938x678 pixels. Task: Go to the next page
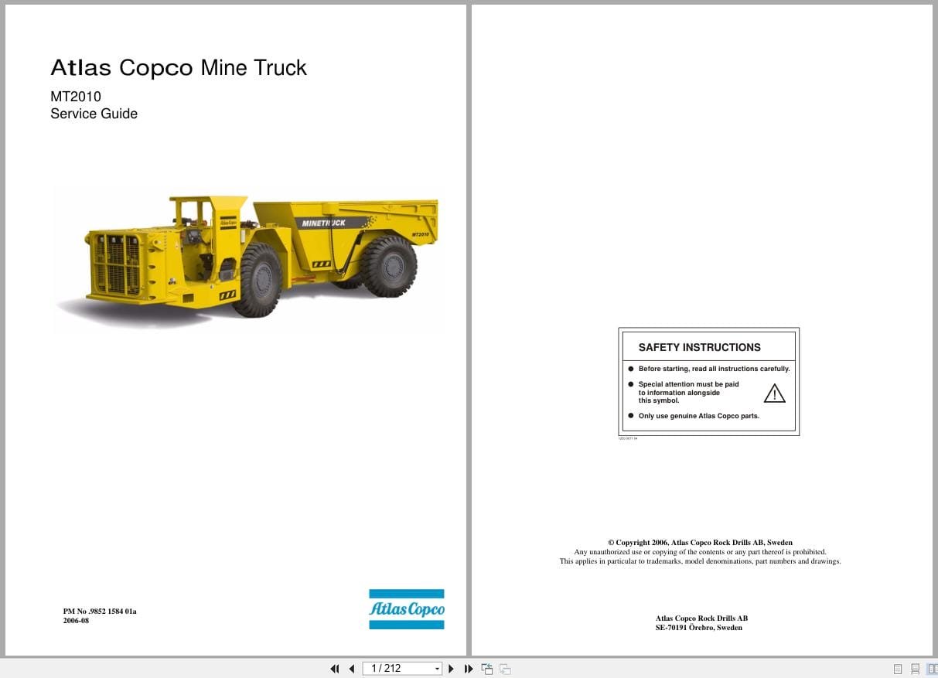[452, 669]
